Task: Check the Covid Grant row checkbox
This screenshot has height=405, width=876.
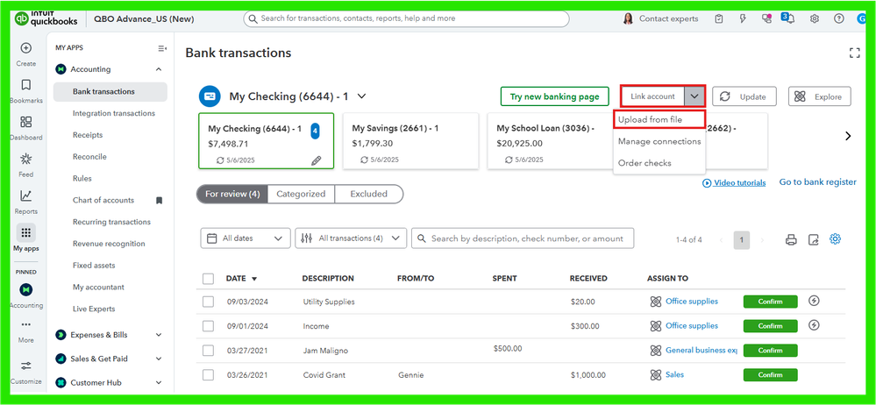Action: coord(209,375)
